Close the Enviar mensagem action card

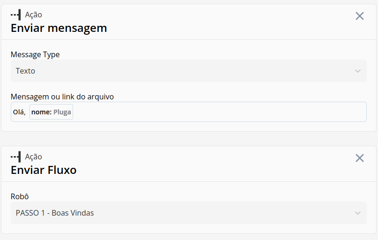[x=359, y=16]
